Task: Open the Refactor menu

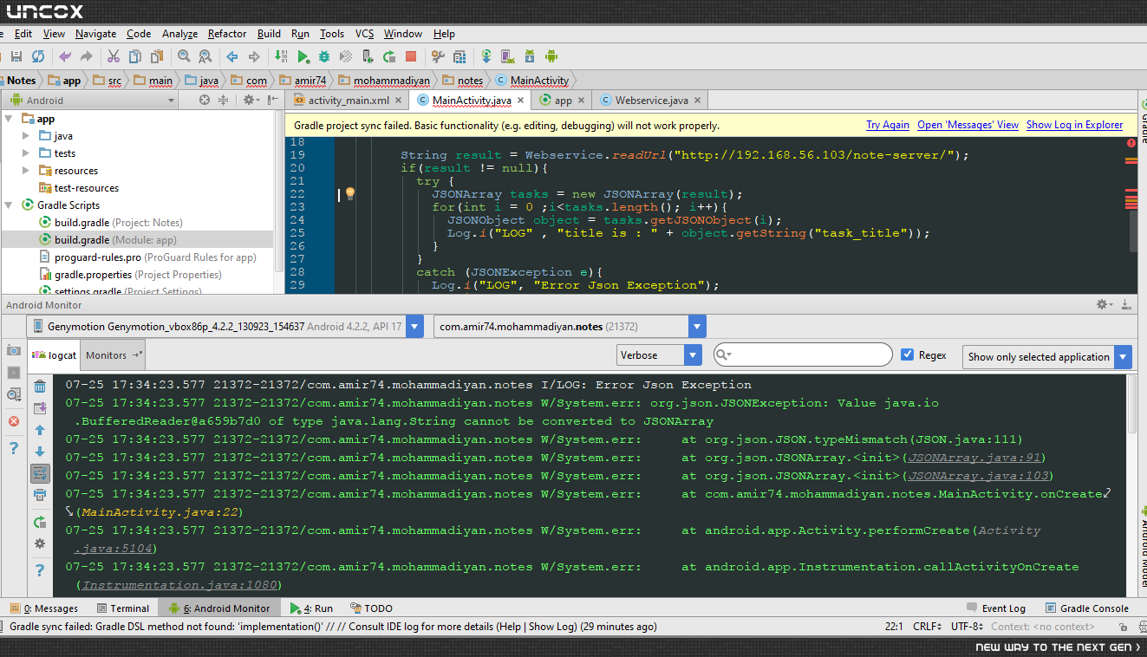Action: point(227,34)
